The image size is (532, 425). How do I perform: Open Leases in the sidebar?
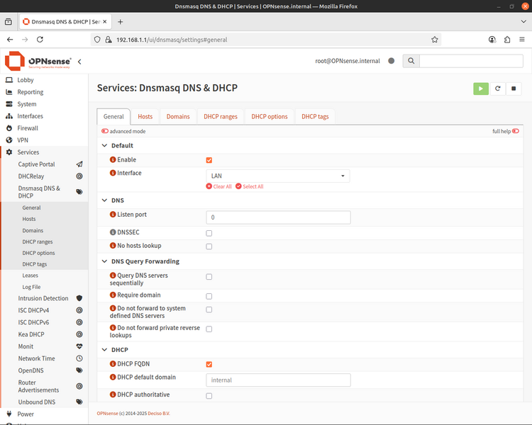tap(31, 276)
